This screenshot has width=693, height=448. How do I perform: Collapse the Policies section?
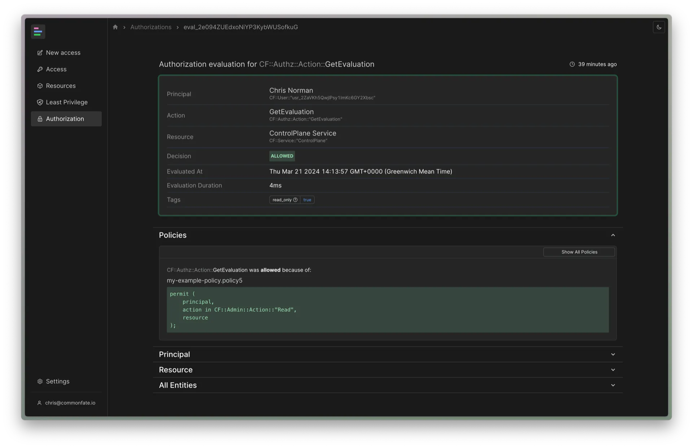[x=613, y=235]
